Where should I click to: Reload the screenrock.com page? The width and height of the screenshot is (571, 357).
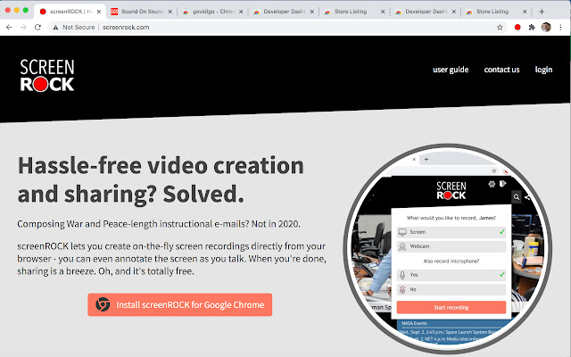(37, 28)
